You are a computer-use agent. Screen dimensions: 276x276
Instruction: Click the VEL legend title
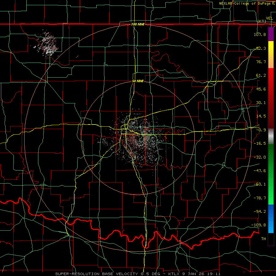coord(269,18)
